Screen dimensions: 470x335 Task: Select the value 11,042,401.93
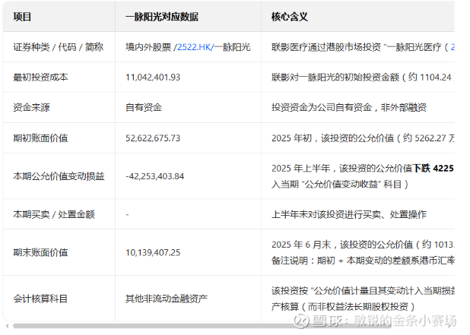point(153,77)
